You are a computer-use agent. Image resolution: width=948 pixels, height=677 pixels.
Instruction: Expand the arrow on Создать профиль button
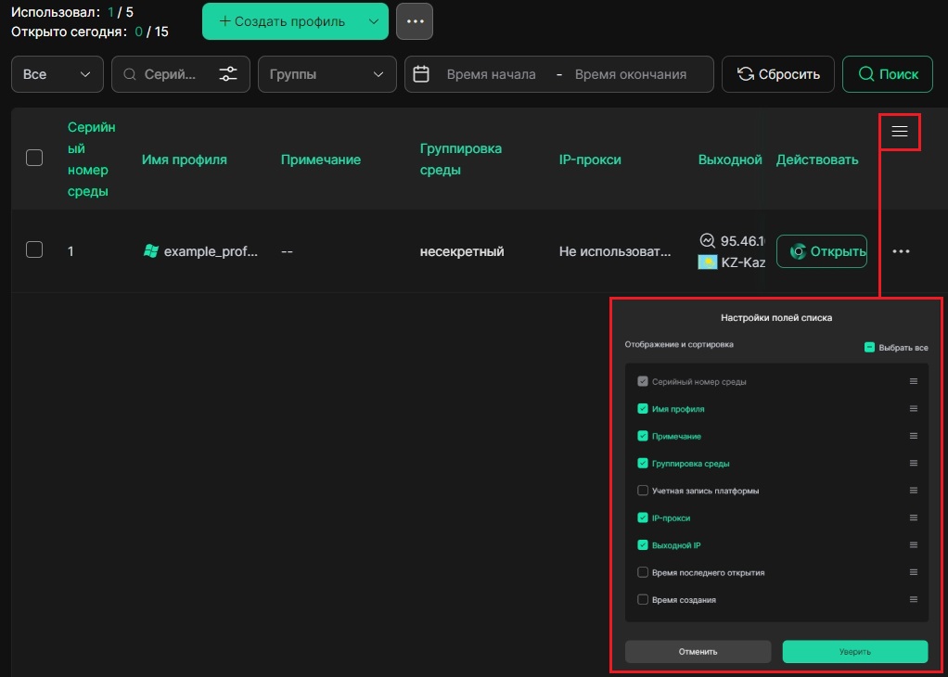point(374,21)
